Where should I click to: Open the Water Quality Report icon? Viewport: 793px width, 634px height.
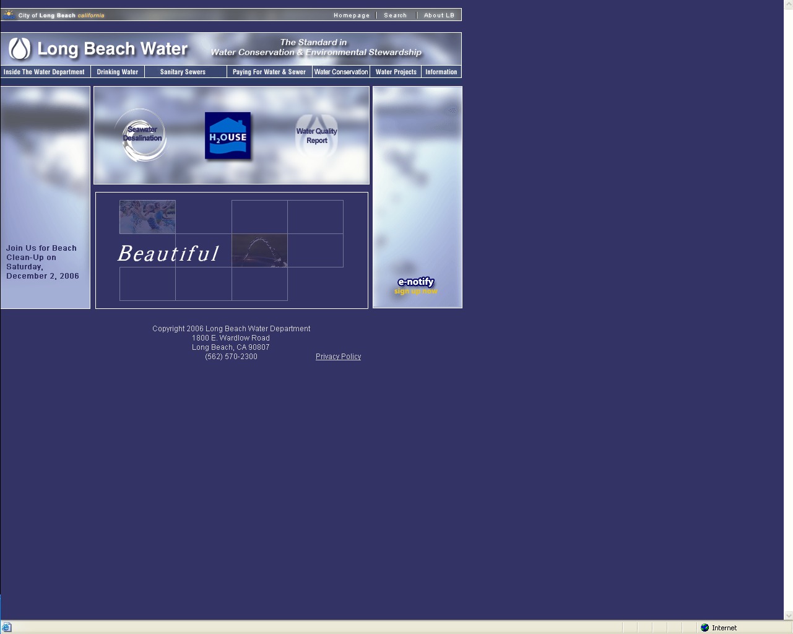coord(316,135)
